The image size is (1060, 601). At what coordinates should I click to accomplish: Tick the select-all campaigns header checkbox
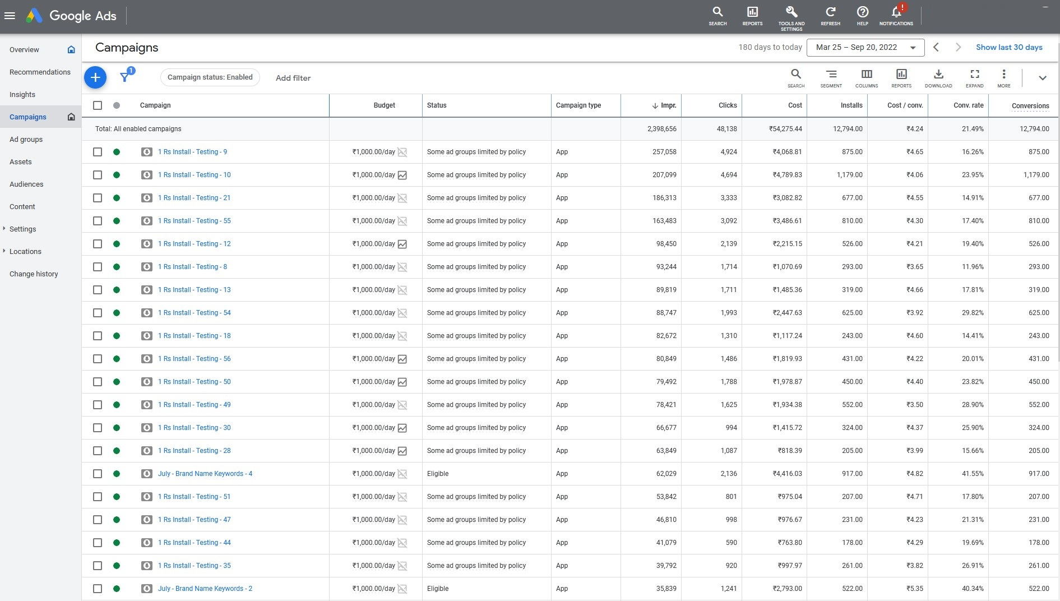98,105
